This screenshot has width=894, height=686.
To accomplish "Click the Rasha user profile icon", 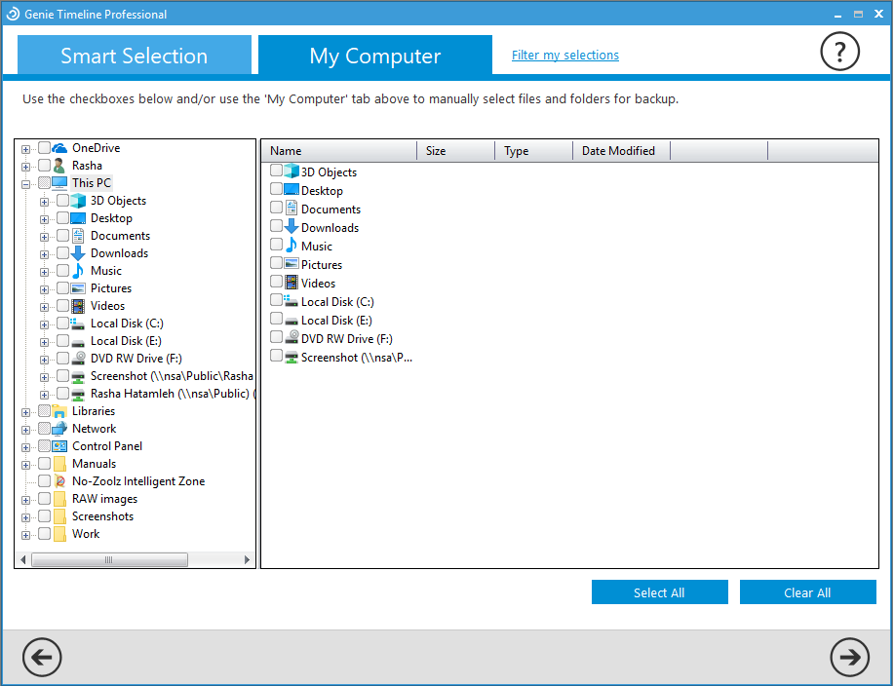I will tap(58, 165).
